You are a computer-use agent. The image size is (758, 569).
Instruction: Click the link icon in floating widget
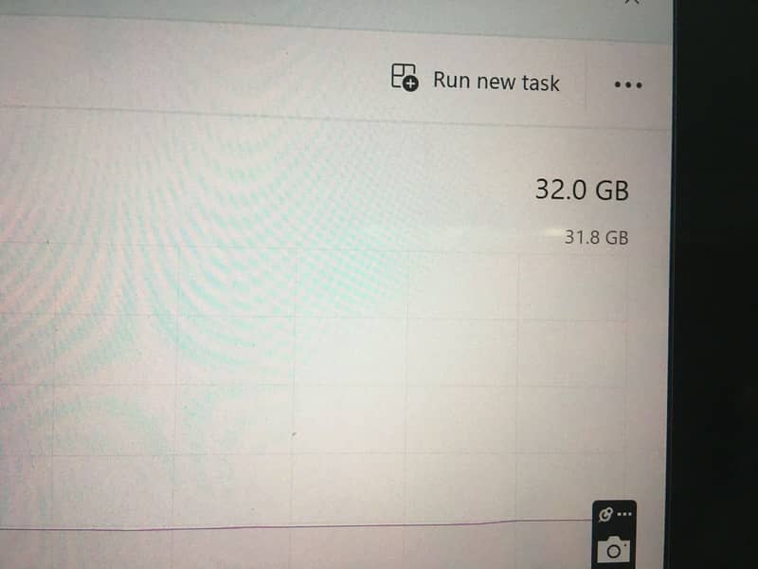coord(605,514)
